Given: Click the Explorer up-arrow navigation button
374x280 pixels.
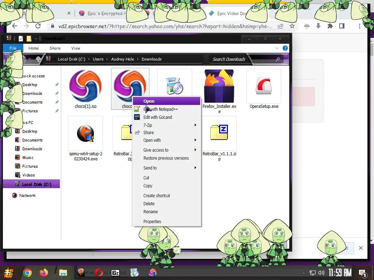Looking at the screenshot, I should tap(38, 59).
